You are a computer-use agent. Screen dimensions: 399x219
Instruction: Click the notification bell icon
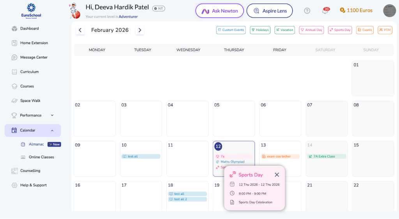325,11
